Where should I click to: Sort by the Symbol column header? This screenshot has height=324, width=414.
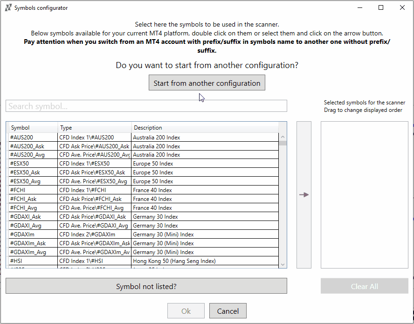pyautogui.click(x=33, y=128)
